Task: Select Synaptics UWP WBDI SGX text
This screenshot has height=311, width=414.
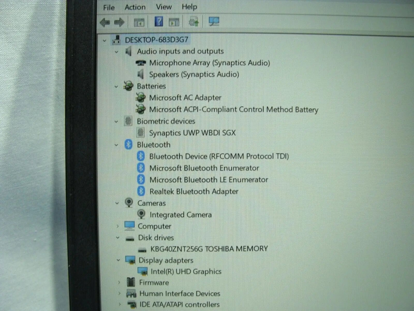Action: point(193,133)
